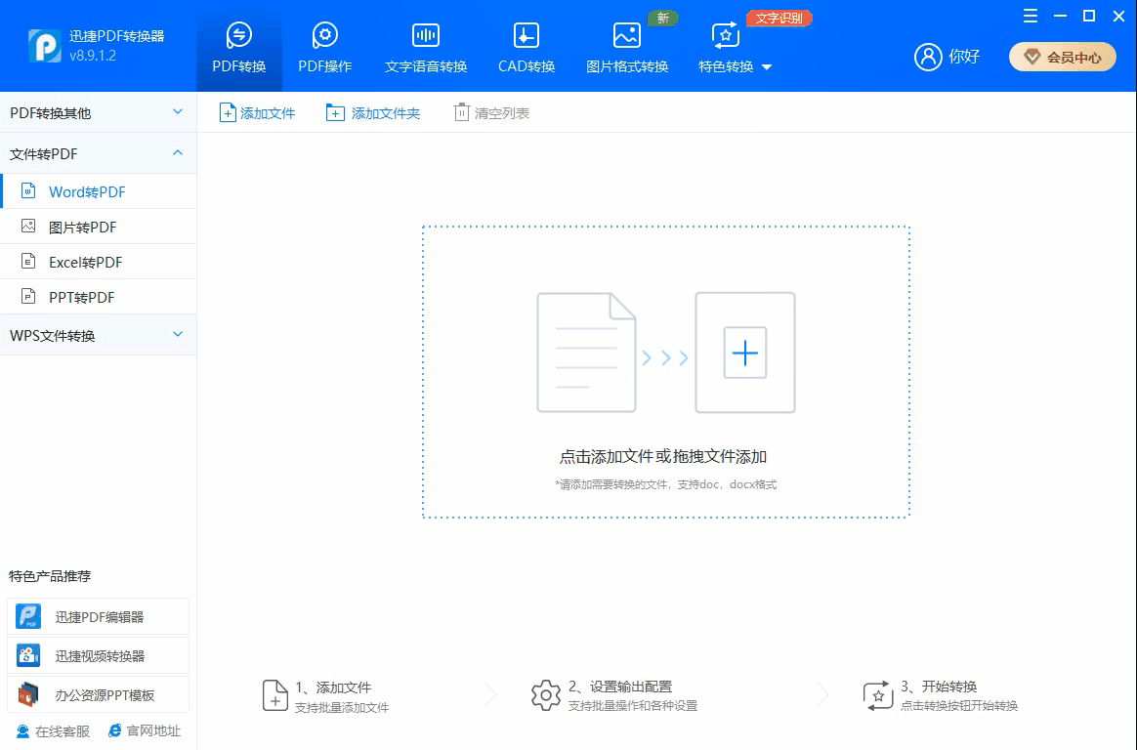Image resolution: width=1137 pixels, height=750 pixels.
Task: Click the customer service headset icon
Action: pos(23,731)
